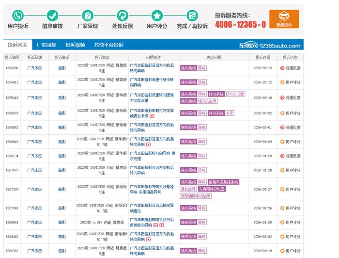Click the 用户评分 star icon

click(157, 16)
